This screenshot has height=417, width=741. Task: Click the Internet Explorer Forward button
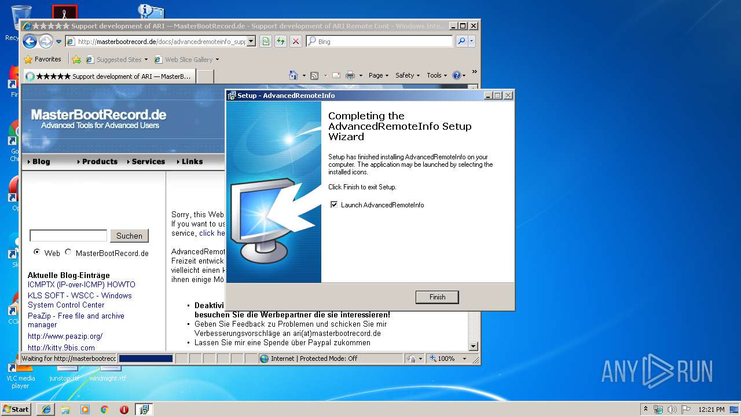[46, 41]
